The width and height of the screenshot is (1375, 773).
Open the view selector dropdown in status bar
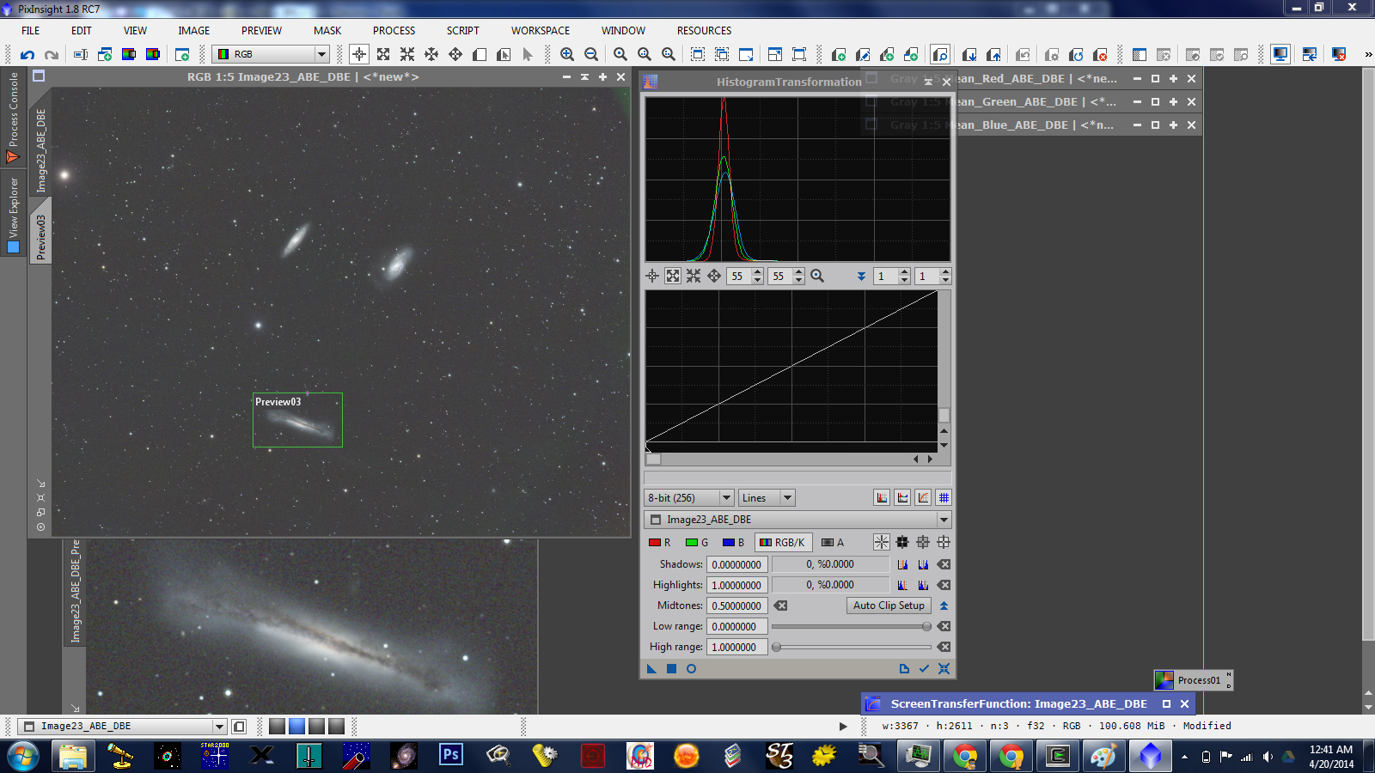click(123, 726)
